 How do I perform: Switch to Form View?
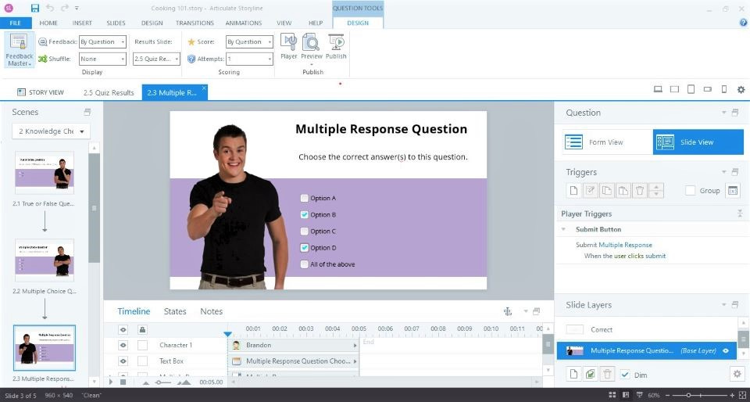pyautogui.click(x=607, y=142)
